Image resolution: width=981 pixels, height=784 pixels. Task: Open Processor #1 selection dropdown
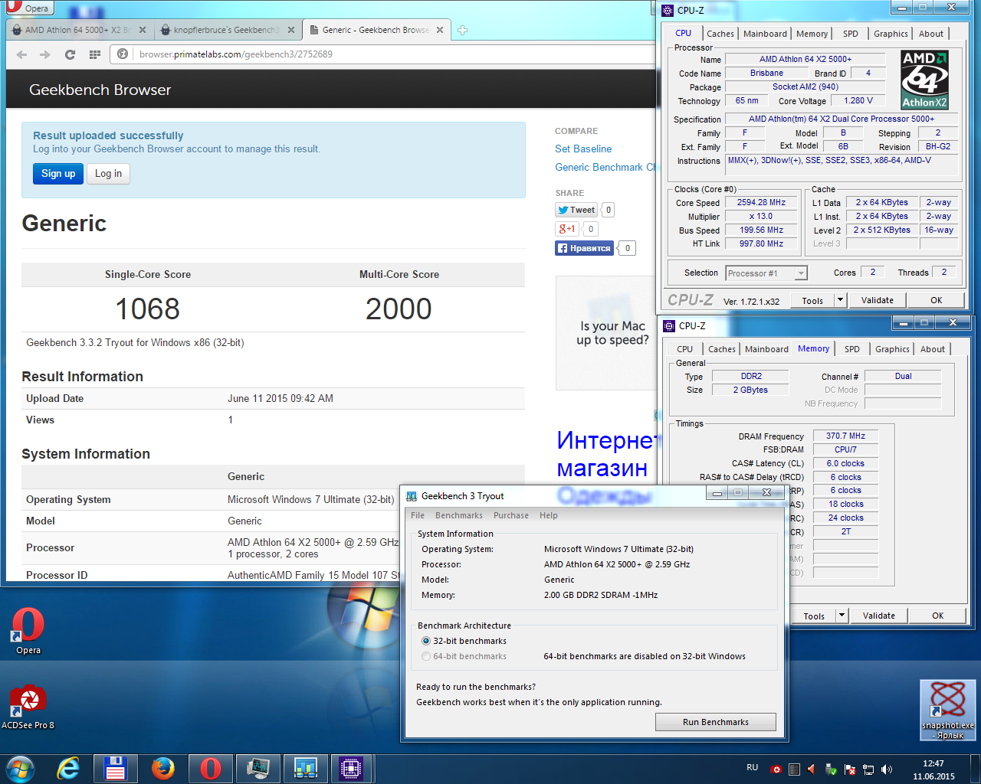coord(766,273)
